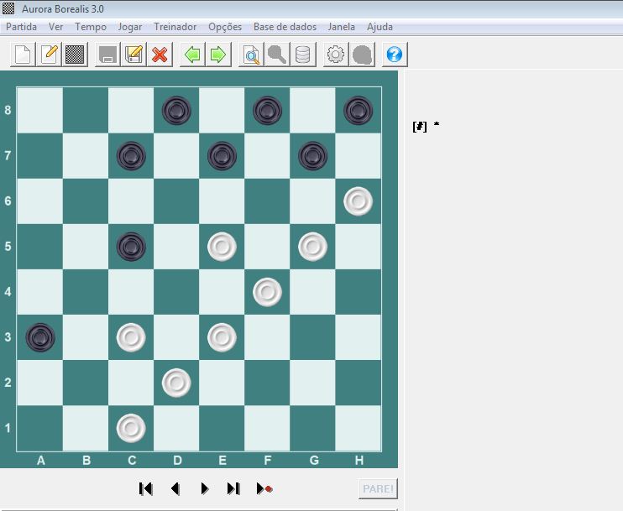Open the Ajuda menu

click(380, 27)
